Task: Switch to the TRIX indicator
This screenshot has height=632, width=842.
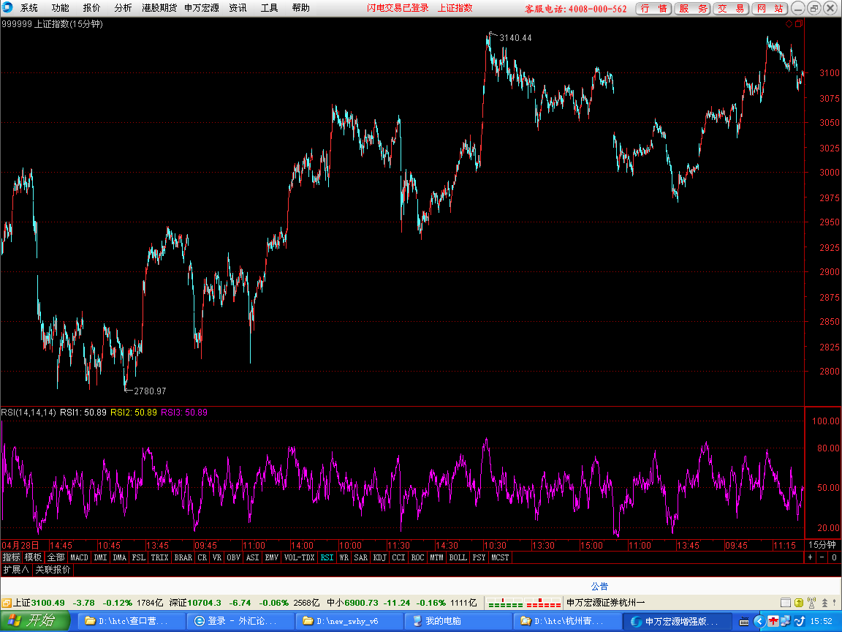Action: tap(159, 557)
